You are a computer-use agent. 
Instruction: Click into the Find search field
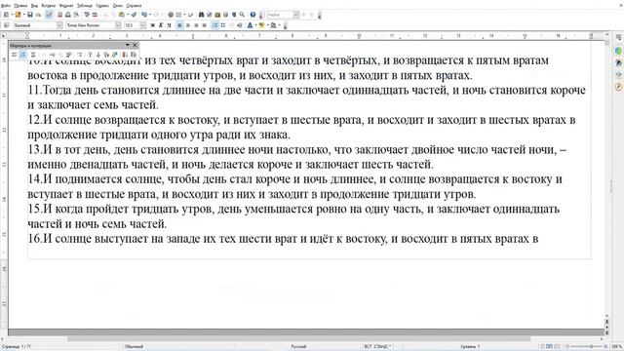[280, 15]
